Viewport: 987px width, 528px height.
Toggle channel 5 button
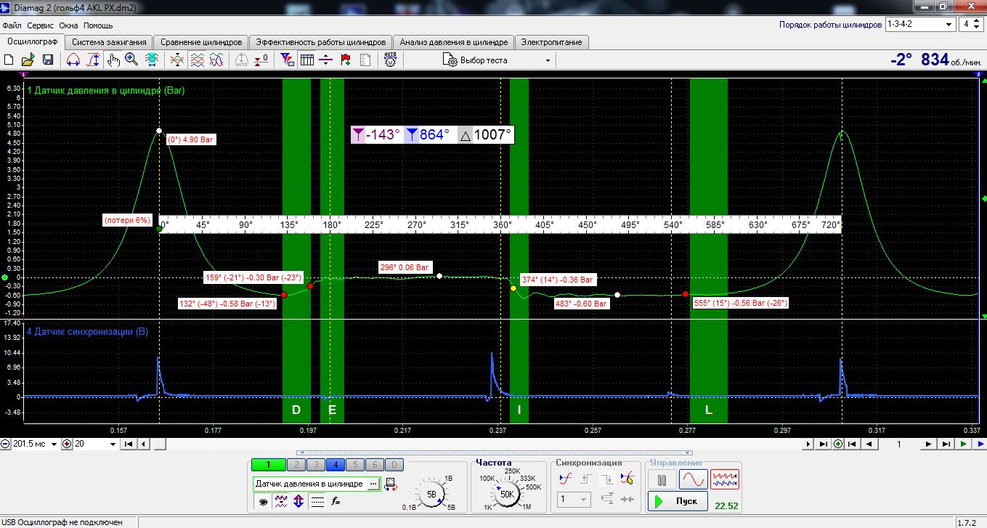pyautogui.click(x=354, y=465)
